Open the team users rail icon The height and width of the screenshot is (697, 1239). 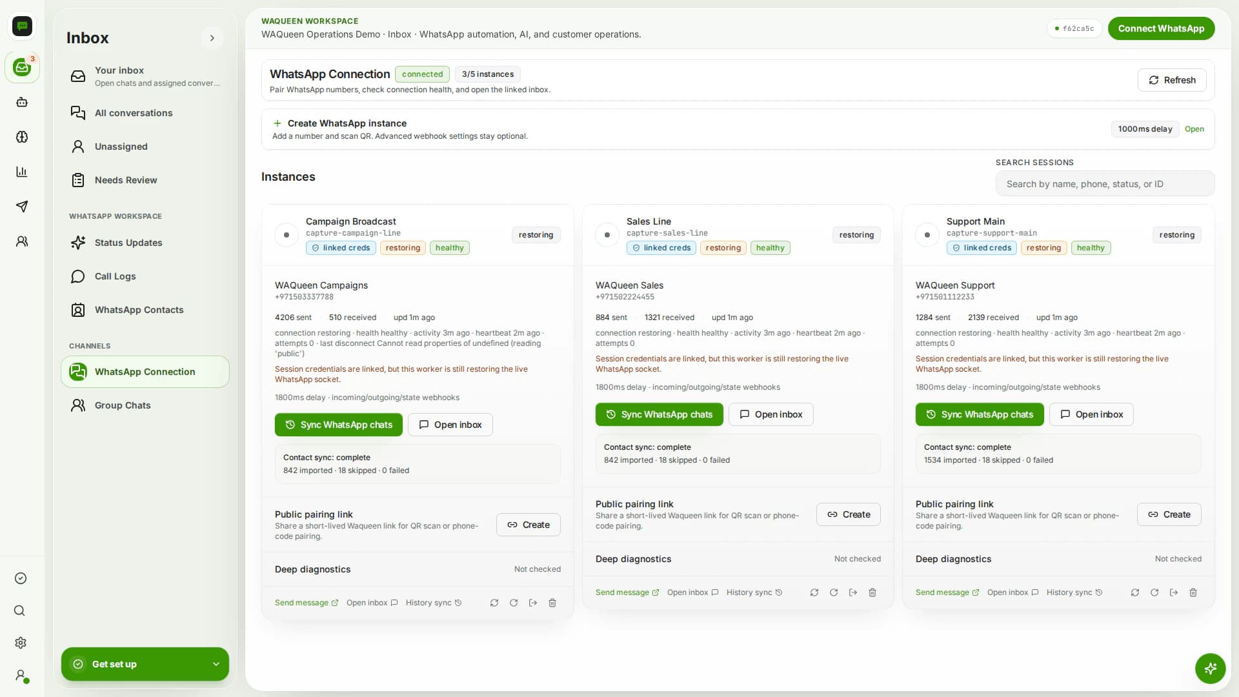(22, 241)
